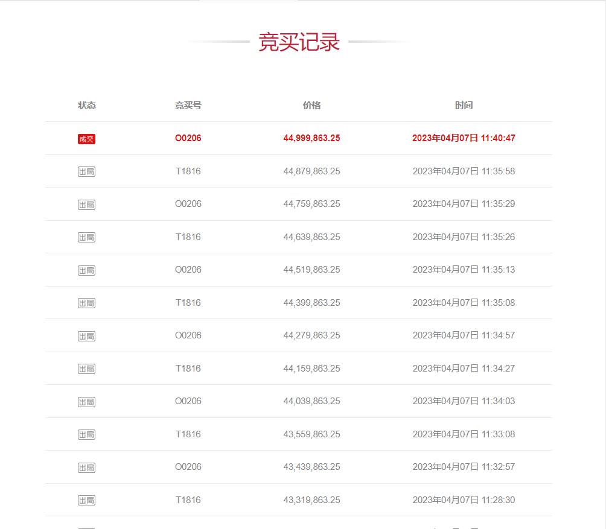Select the timestamp 2023年04月07日 11:33:08
This screenshot has width=606, height=529.
[x=464, y=434]
